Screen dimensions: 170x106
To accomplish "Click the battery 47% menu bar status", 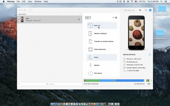I will (x=142, y=1).
